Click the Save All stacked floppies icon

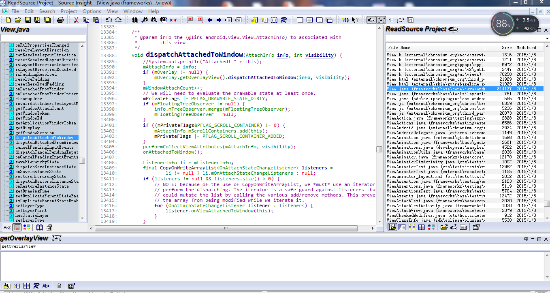47,20
